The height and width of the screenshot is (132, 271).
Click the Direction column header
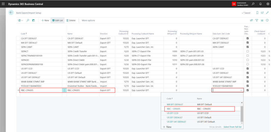tap(104, 34)
